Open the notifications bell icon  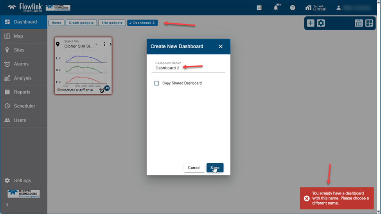point(276,8)
